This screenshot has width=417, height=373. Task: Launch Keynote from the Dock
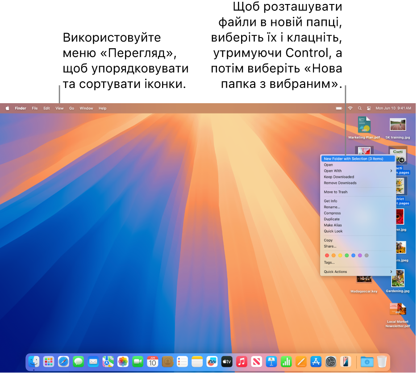pos(271,362)
